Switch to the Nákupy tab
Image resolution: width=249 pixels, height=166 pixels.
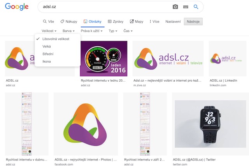(69, 21)
